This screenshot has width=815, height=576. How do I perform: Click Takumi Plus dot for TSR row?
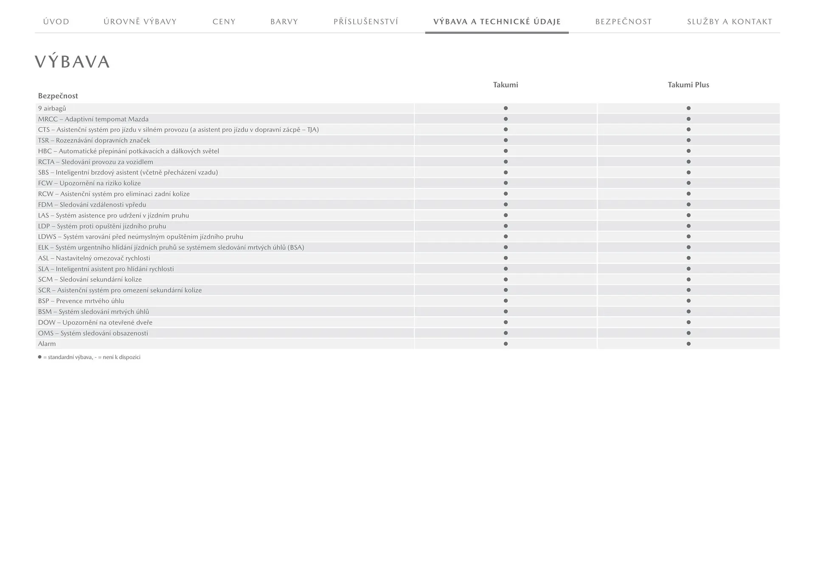(689, 140)
